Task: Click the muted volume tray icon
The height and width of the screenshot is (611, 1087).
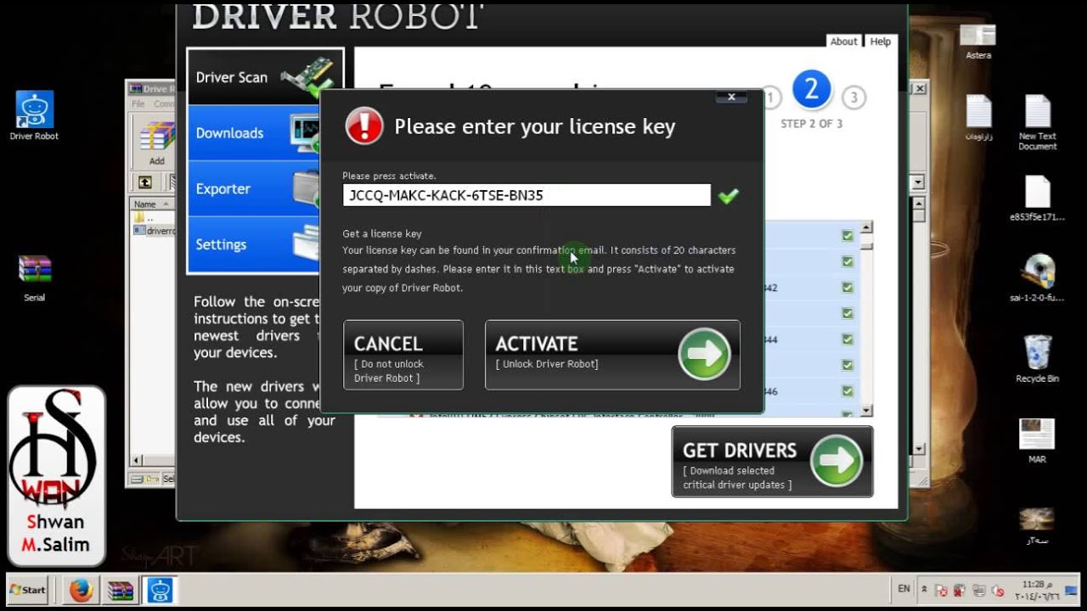Action: tap(998, 590)
